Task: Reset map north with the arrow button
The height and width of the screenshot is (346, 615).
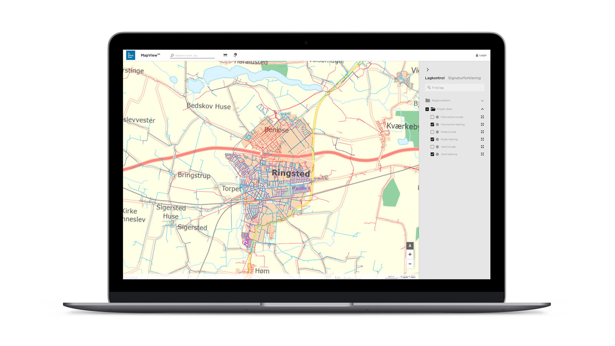Action: point(410,246)
